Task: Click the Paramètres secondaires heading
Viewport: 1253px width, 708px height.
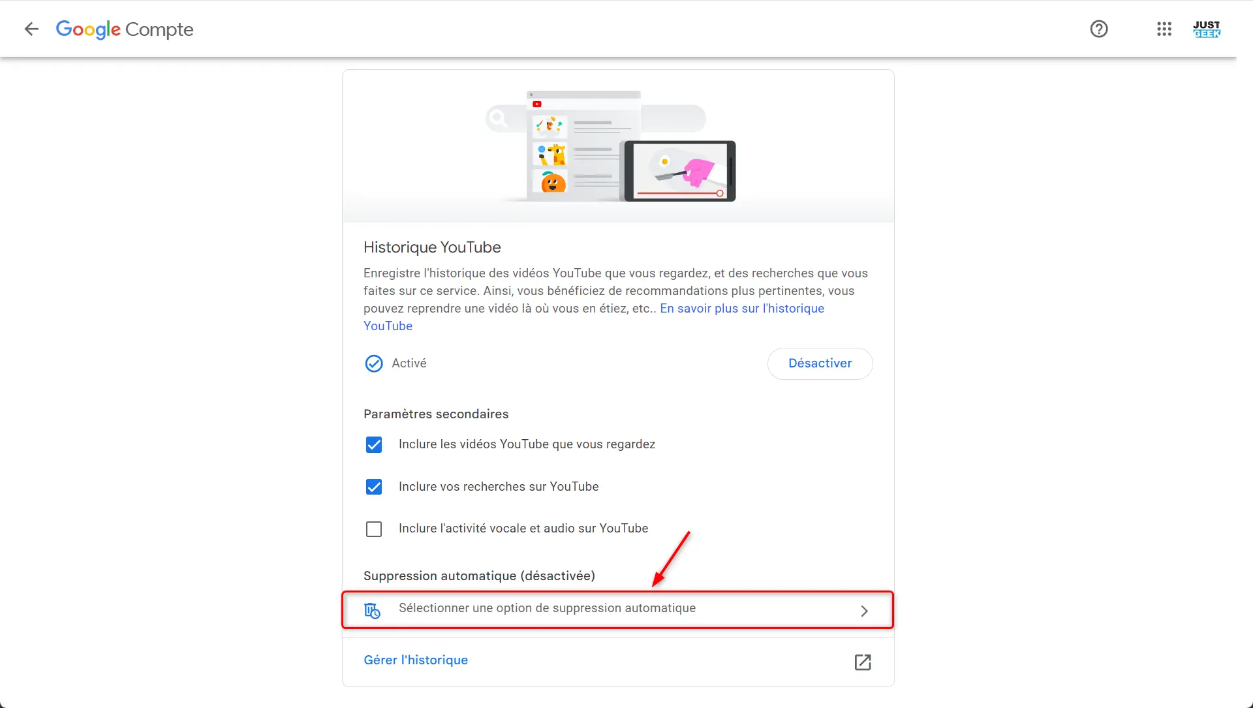Action: click(x=436, y=414)
